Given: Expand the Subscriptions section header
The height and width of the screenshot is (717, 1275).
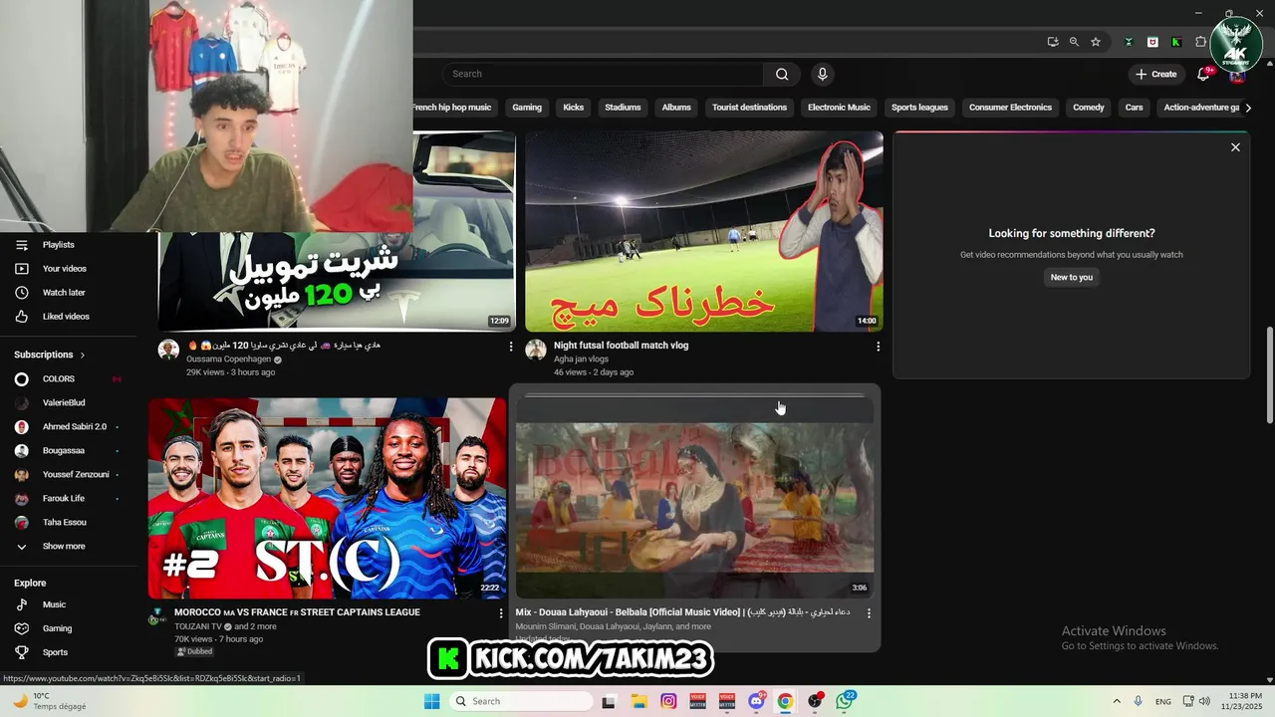Looking at the screenshot, I should [50, 355].
